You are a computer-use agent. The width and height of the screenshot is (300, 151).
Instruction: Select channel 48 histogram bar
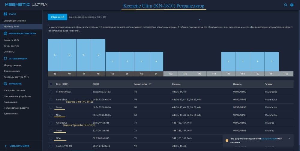pos(98,55)
